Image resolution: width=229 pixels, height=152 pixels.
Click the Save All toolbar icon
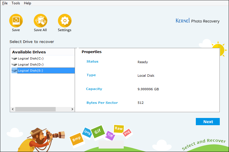[x=40, y=20]
